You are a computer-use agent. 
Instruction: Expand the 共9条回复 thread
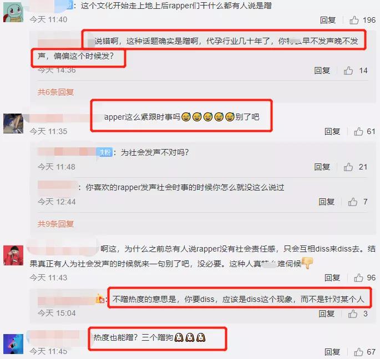pos(55,224)
